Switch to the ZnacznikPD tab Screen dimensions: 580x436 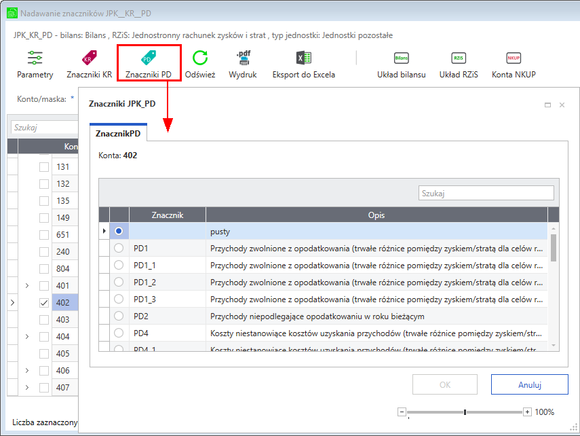click(x=118, y=133)
